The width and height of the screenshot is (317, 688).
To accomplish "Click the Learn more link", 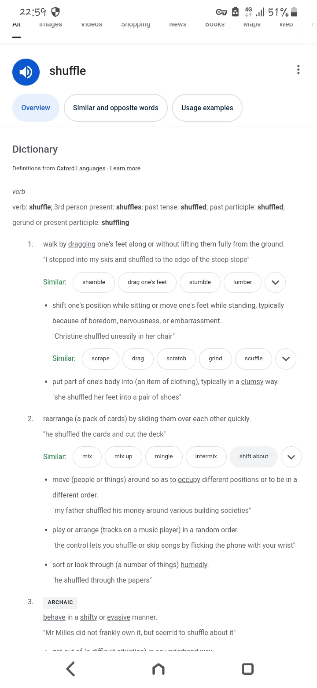I will click(x=125, y=168).
